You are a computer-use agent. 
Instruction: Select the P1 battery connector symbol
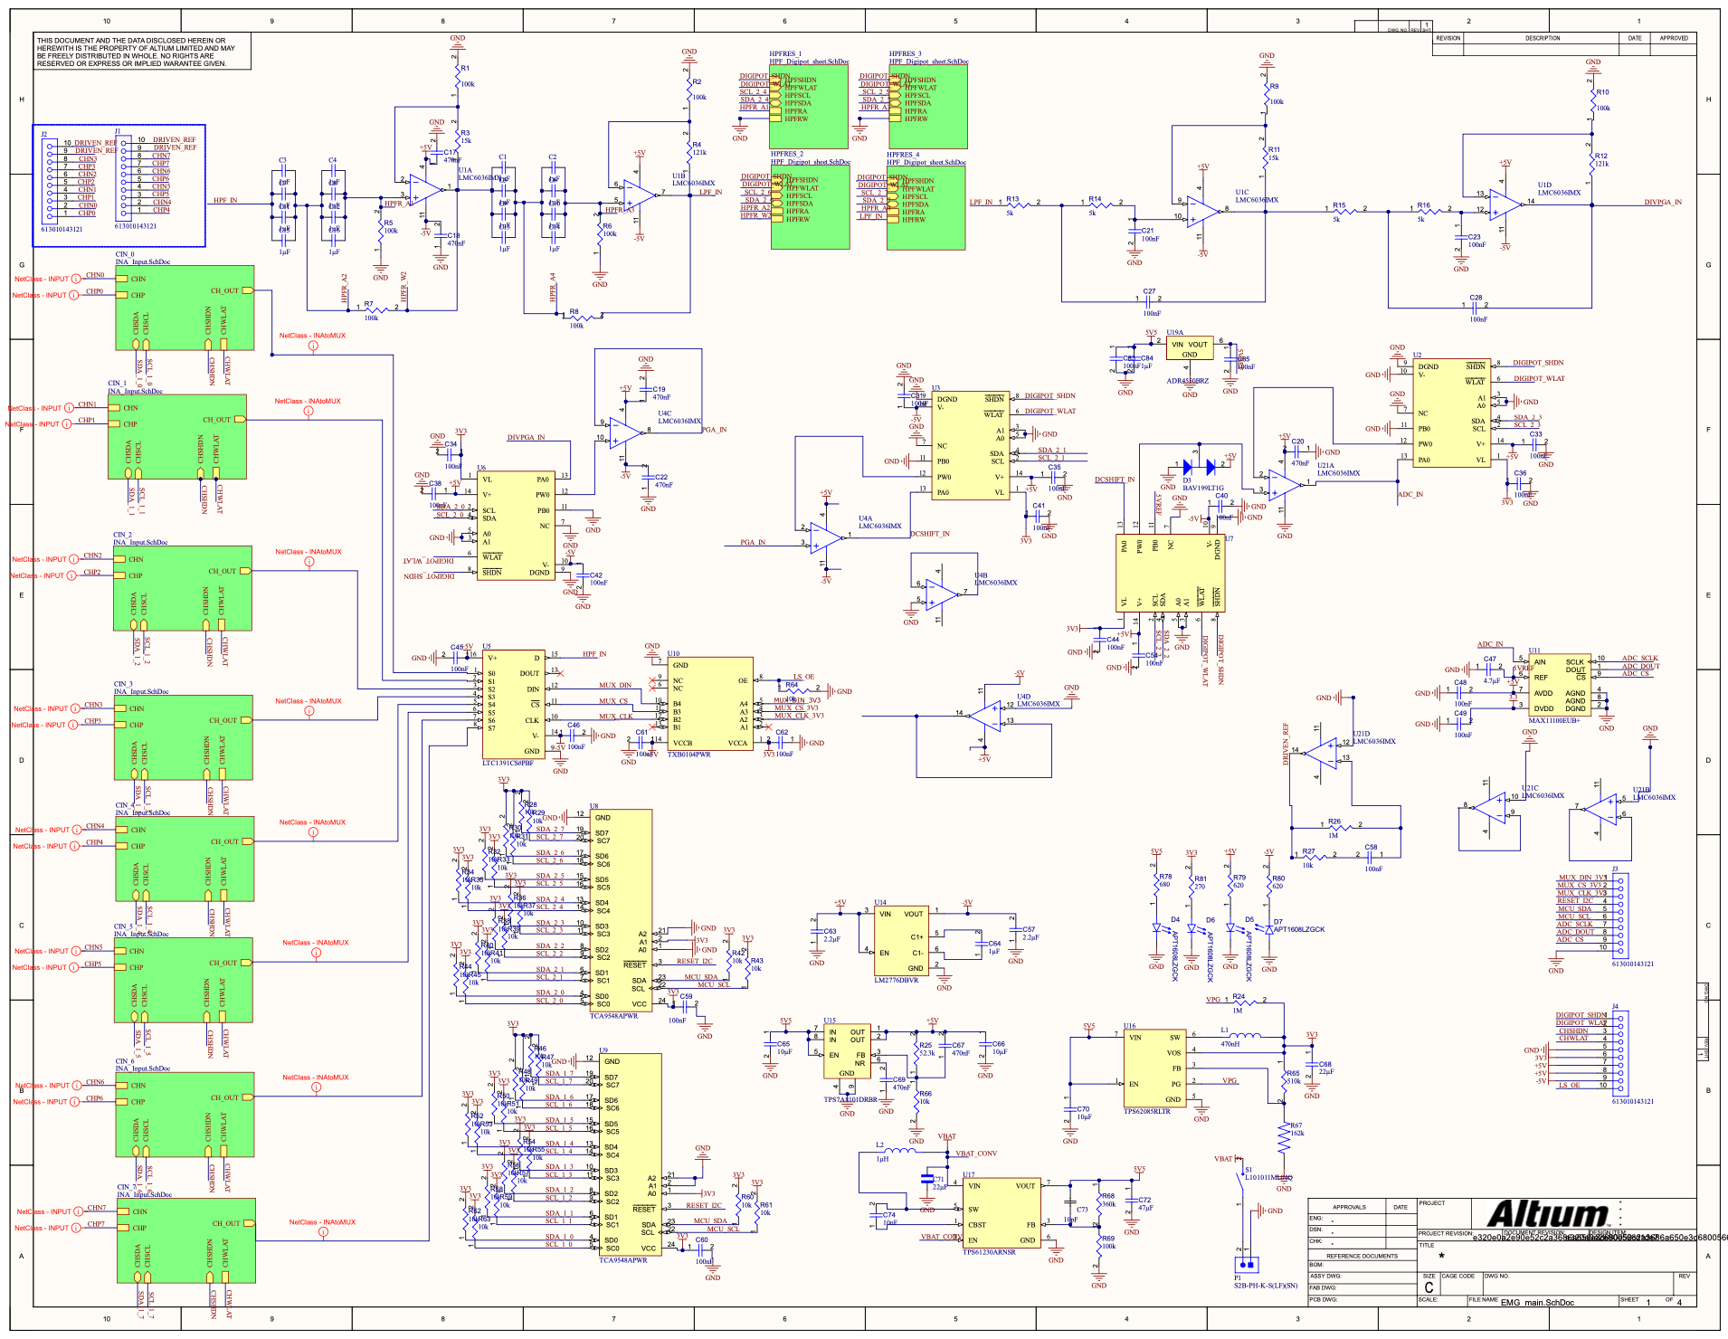[1247, 1264]
